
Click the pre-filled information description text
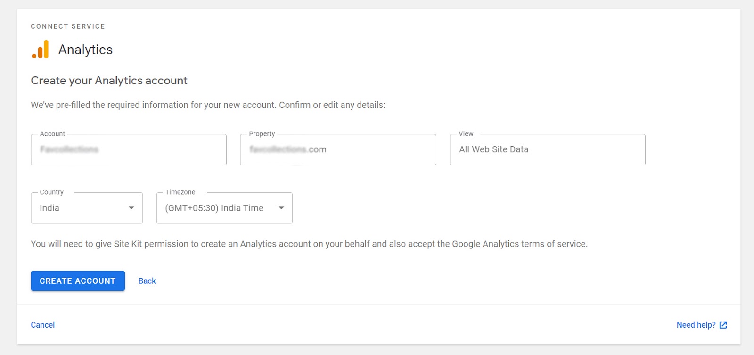208,105
